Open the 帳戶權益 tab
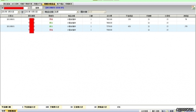 tap(60, 4)
